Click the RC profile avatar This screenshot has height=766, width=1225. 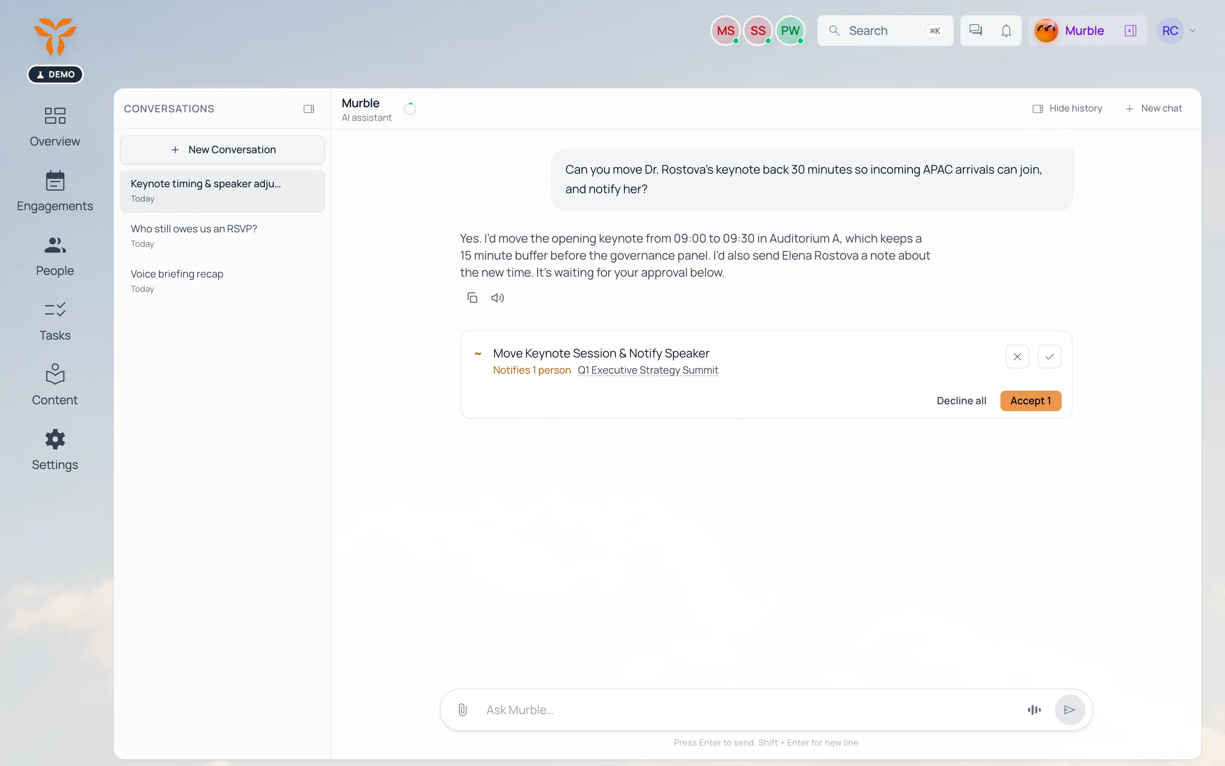click(1170, 30)
